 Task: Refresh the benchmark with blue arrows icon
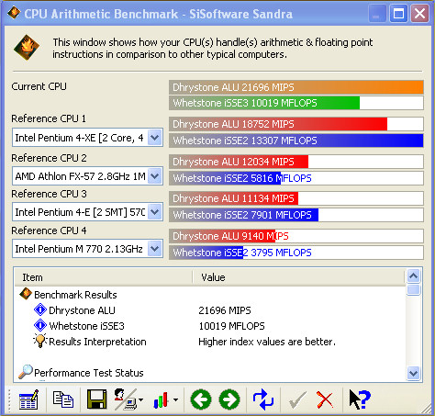pos(263,399)
